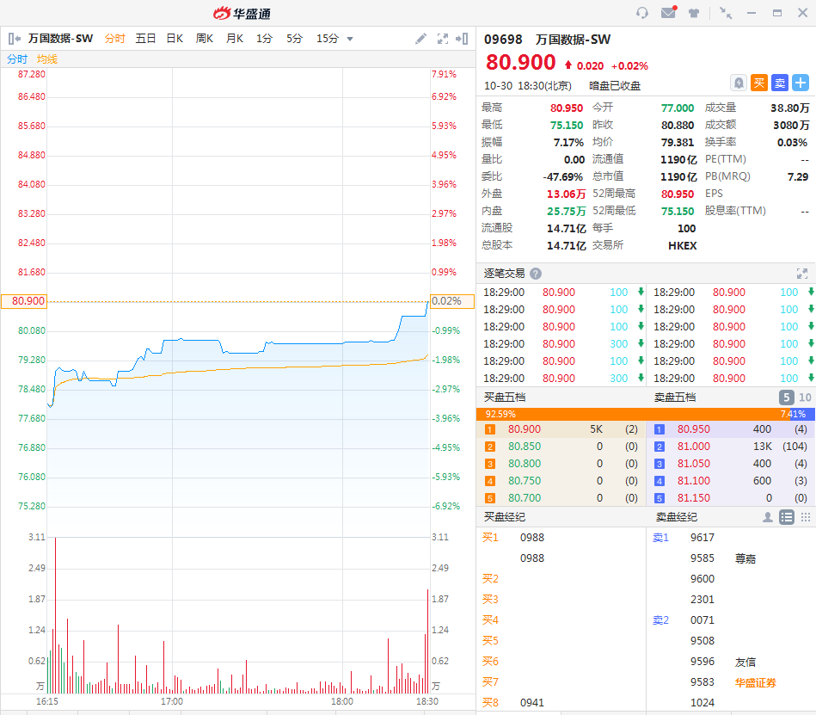
Task: Show broker queue as list view
Action: tap(787, 517)
